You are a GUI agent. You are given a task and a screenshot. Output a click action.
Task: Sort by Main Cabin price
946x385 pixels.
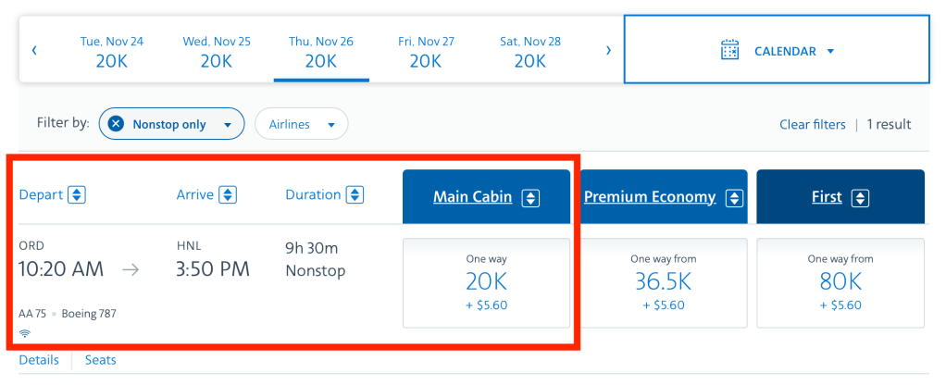[x=530, y=197]
